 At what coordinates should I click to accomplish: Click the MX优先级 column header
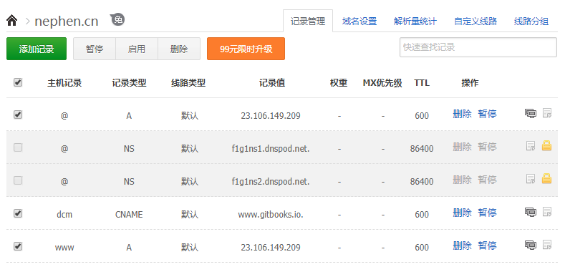pos(382,83)
